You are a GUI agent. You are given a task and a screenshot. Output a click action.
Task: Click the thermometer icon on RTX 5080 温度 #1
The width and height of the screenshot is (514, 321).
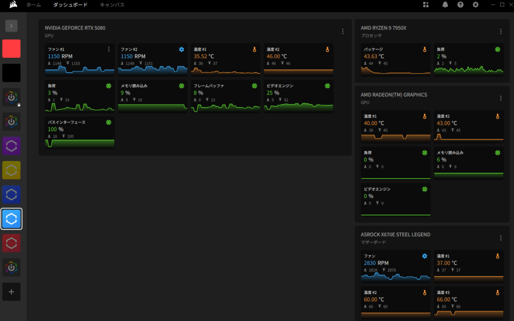click(x=254, y=49)
